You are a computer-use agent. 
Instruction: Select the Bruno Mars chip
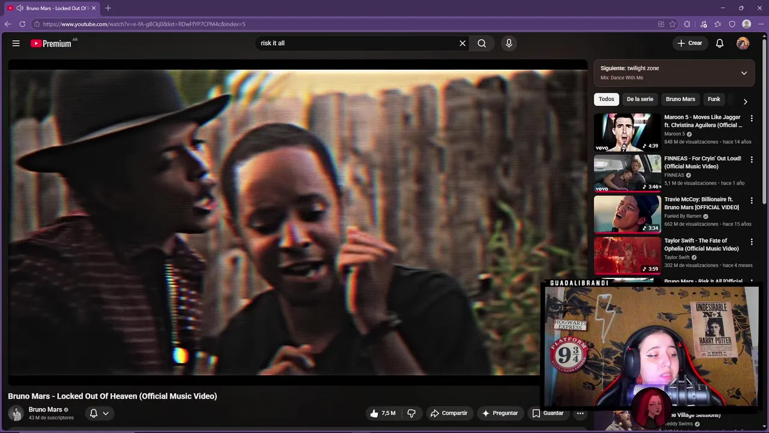point(680,99)
